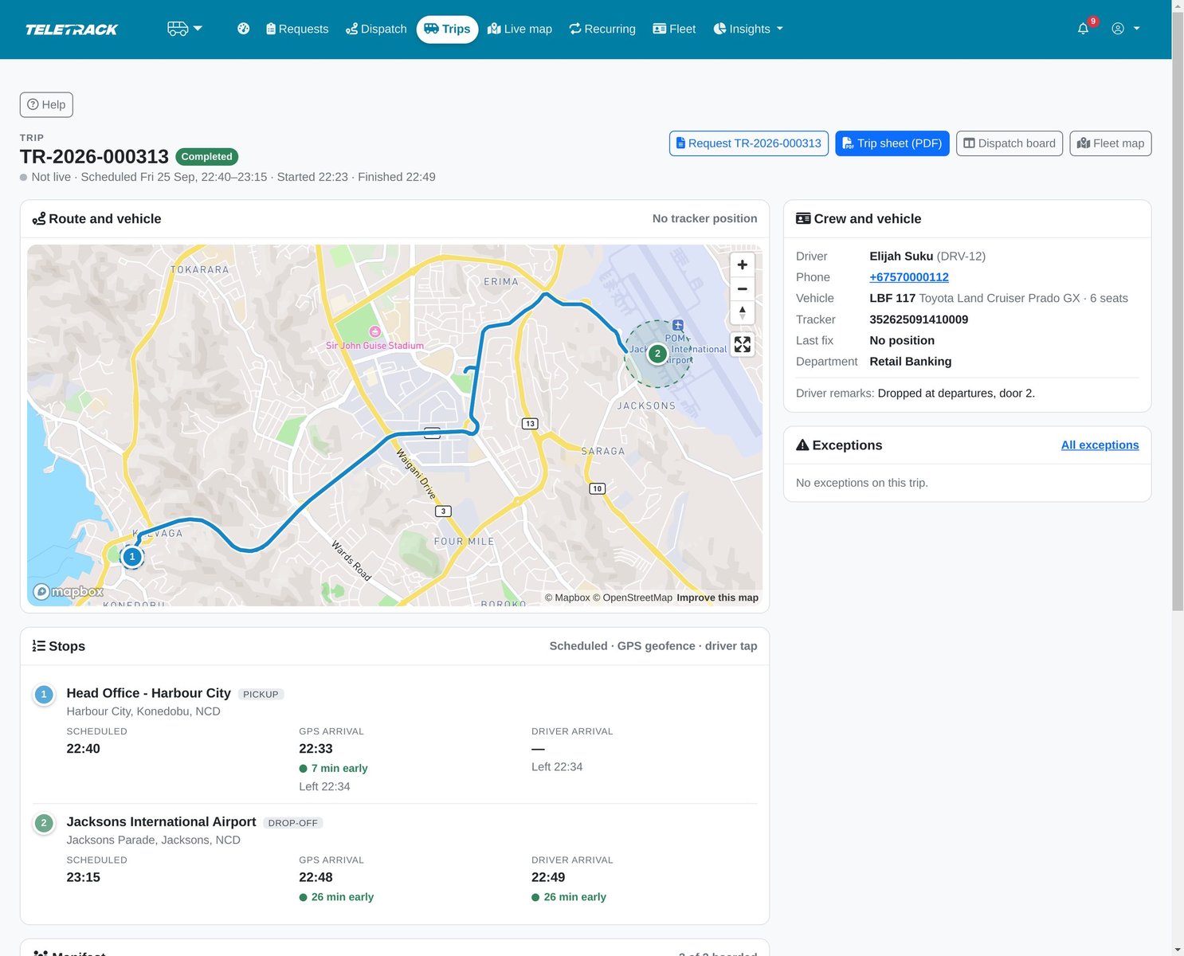
Task: Toggle fullscreen on the route map
Action: 743,344
